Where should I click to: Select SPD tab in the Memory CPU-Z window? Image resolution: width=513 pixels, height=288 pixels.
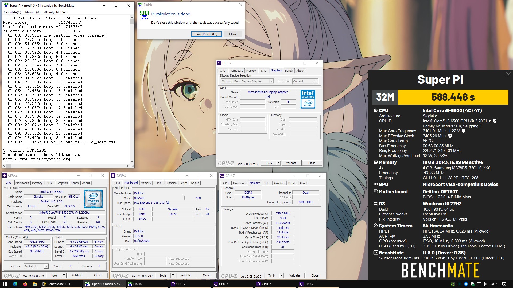[267, 183]
